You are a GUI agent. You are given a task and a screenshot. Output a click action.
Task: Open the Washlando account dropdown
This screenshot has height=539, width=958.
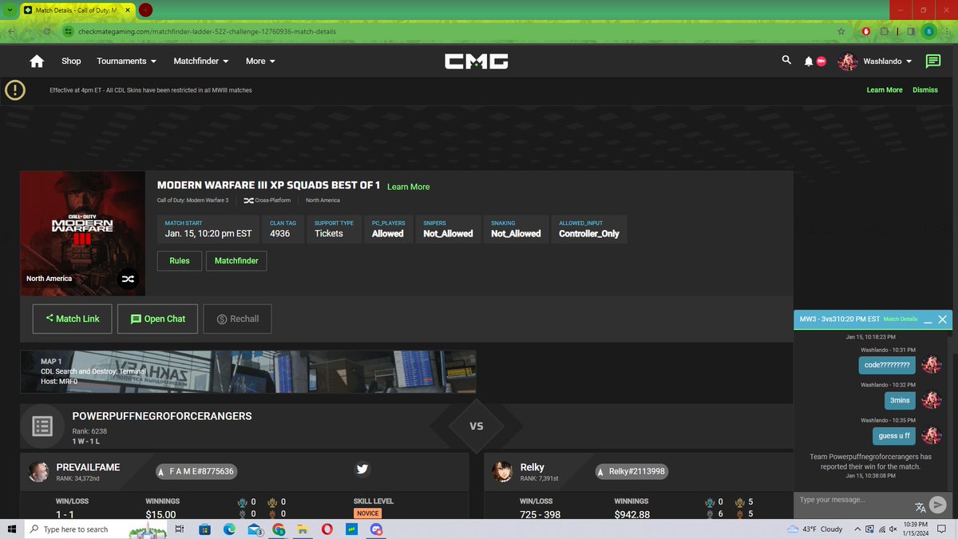888,61
